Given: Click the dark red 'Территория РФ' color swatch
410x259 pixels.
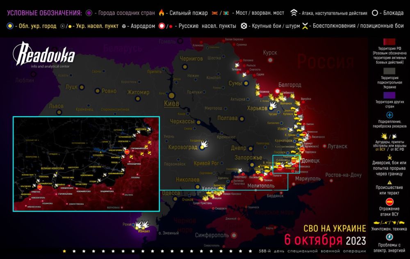Looking at the screenshot, I should pos(389,43).
